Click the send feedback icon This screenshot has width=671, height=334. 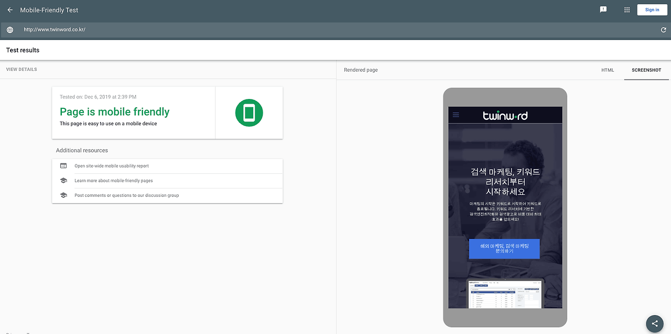click(x=603, y=9)
